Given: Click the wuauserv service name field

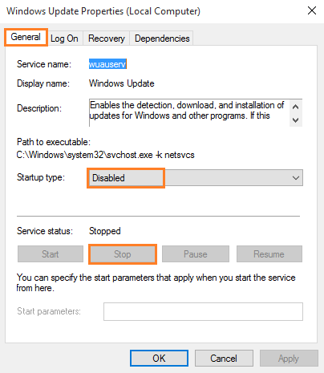Looking at the screenshot, I should (x=107, y=64).
